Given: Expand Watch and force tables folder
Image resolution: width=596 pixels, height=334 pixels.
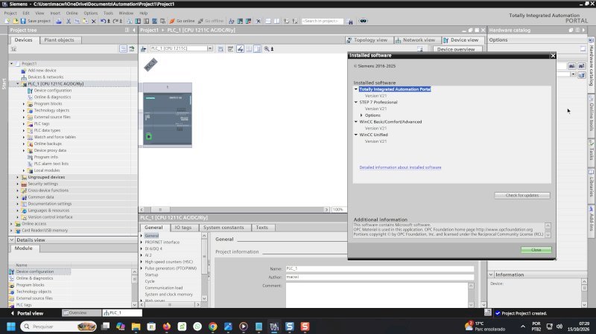Looking at the screenshot, I should tap(24, 137).
